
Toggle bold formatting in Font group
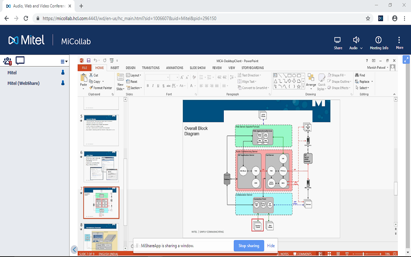tap(148, 86)
